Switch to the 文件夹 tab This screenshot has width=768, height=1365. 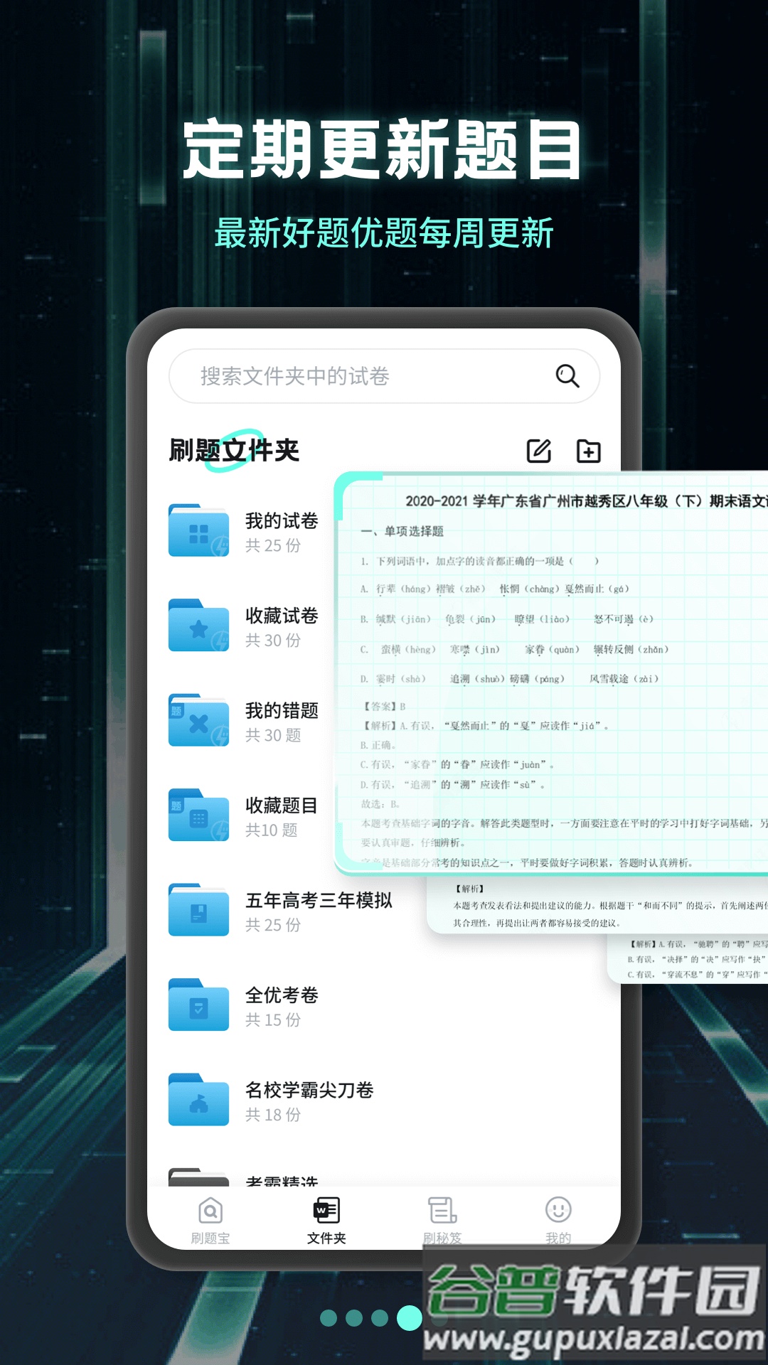pyautogui.click(x=326, y=1221)
